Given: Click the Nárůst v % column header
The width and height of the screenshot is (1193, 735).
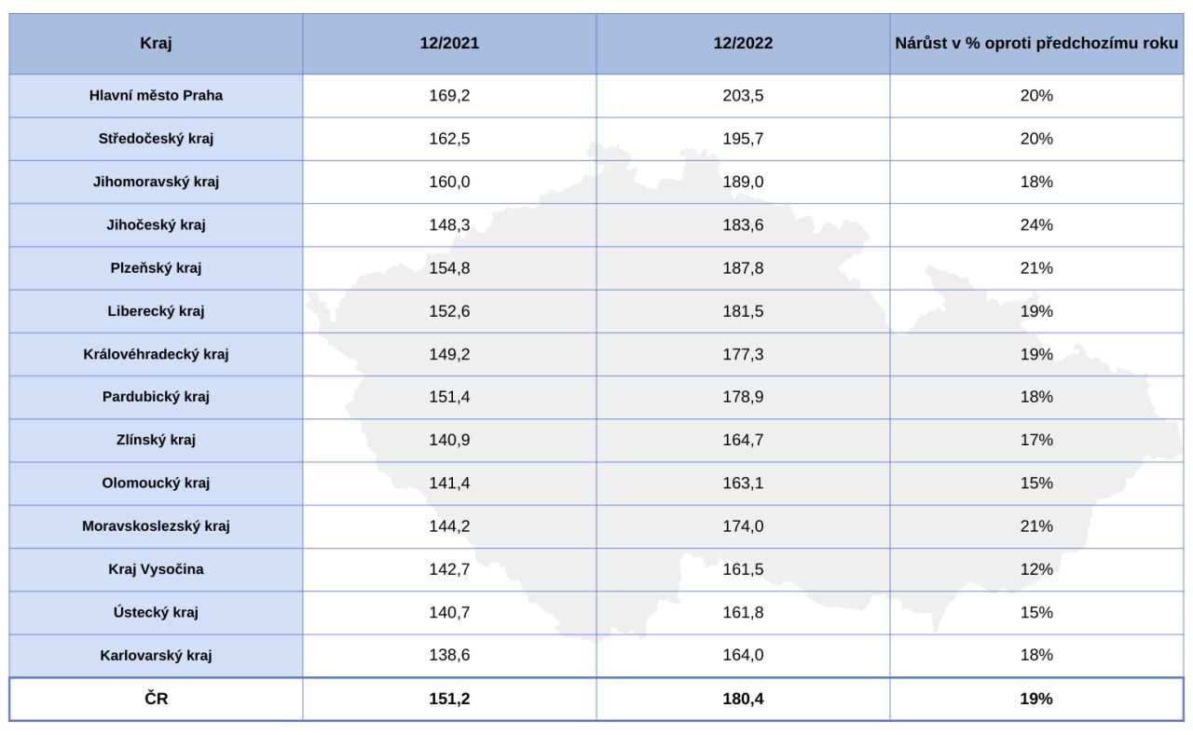Looking at the screenshot, I should pos(1036,43).
